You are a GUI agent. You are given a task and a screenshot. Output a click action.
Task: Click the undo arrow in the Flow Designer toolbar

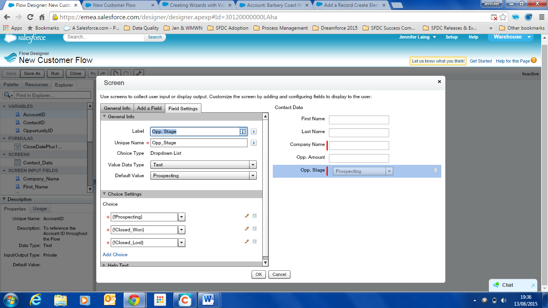93,74
